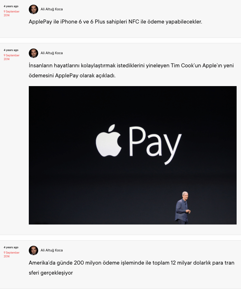Open Ali Altuğ Koca name in first post
The height and width of the screenshot is (289, 241).
click(x=52, y=9)
